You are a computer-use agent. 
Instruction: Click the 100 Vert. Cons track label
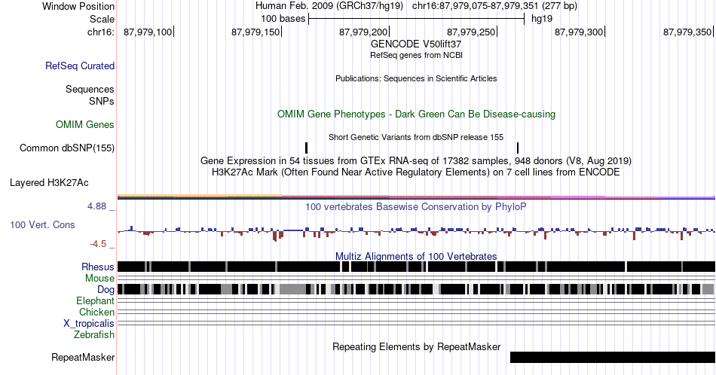tap(42, 224)
